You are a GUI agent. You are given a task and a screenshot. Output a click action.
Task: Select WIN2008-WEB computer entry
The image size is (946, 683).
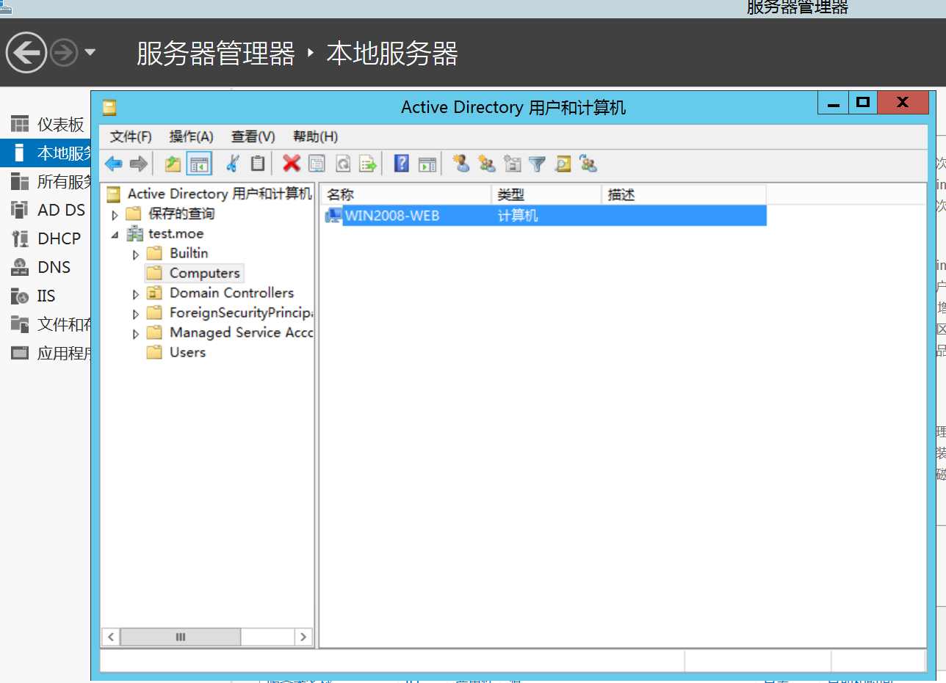coord(391,215)
